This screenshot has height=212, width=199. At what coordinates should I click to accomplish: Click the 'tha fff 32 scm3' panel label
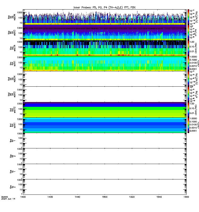click(12, 33)
